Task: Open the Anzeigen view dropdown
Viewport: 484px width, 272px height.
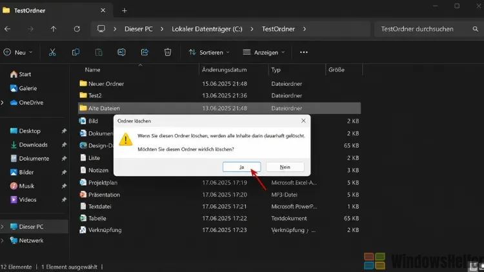Action: (264, 52)
